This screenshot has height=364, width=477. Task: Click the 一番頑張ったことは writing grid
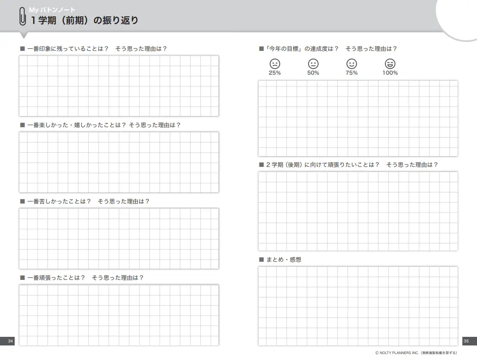click(x=119, y=315)
